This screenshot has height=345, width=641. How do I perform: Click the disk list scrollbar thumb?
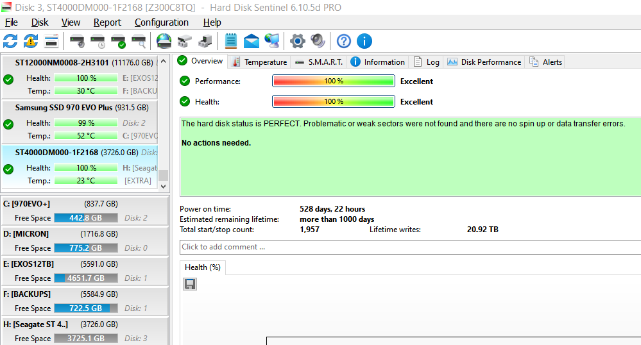coord(163,175)
